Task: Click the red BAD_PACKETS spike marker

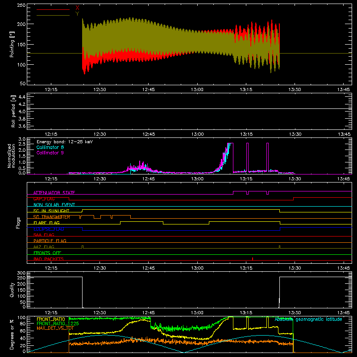Action: 253,259
